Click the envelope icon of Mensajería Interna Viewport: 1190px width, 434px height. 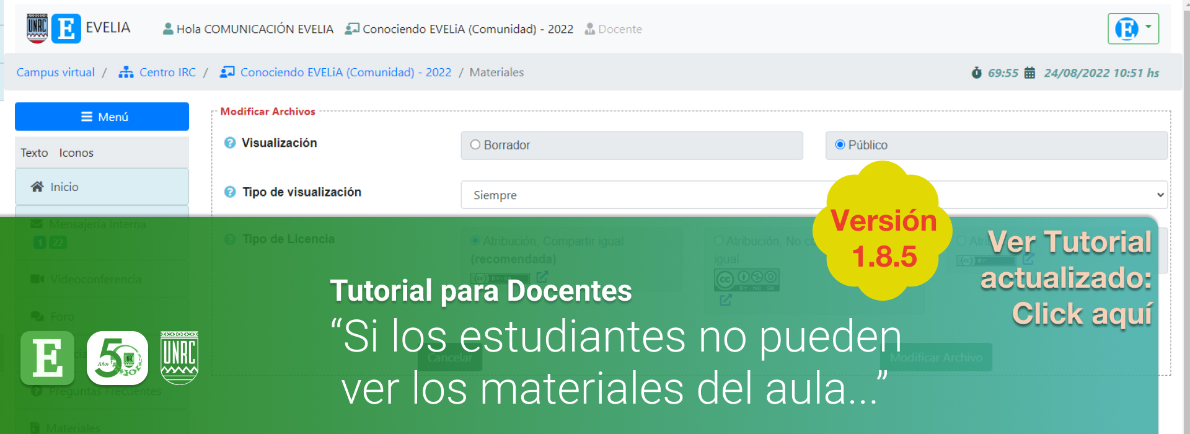click(x=37, y=224)
